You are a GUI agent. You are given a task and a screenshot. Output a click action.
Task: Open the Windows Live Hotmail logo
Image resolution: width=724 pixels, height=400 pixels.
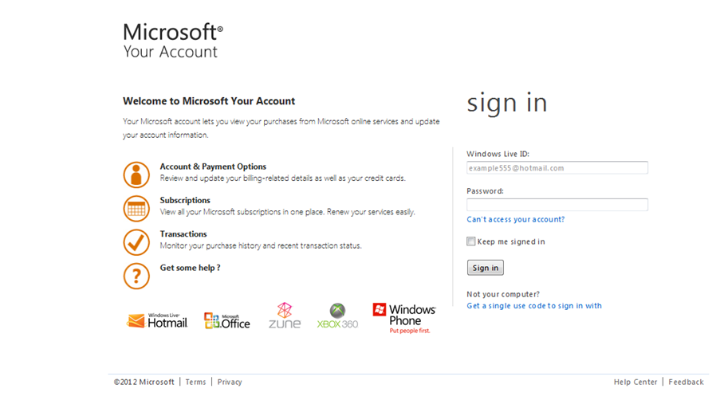tap(157, 320)
